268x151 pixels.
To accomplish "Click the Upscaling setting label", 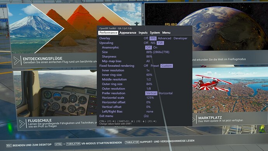I will 106,43.
